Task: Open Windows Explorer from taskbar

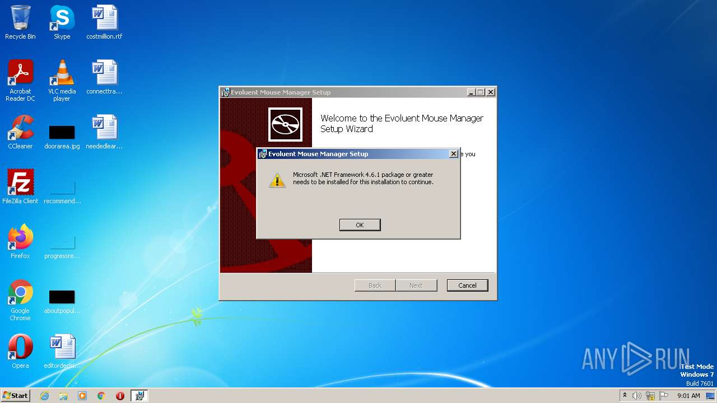Action: pos(63,396)
